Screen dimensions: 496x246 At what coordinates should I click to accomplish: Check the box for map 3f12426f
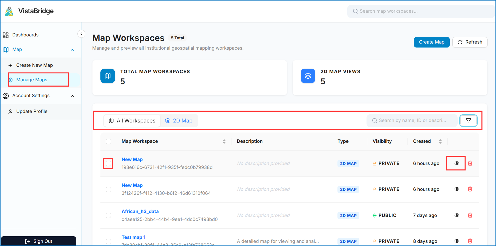tap(108, 190)
